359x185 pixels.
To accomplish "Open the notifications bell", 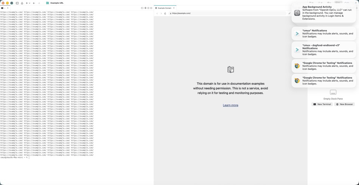I will pyautogui.click(x=22, y=3).
